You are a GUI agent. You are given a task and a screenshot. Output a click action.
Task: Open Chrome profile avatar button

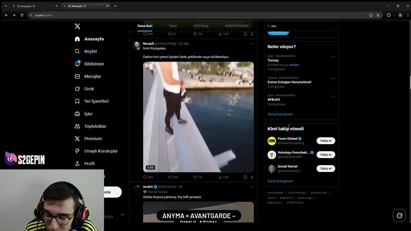coord(400,15)
